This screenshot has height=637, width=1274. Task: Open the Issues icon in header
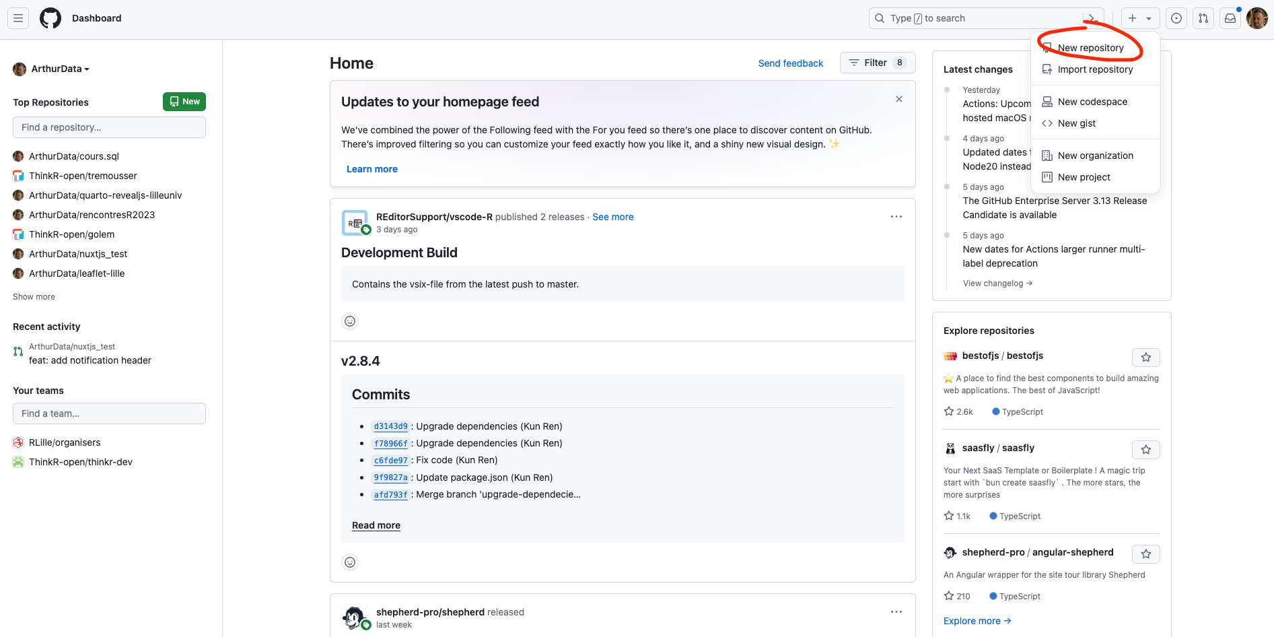tap(1176, 18)
